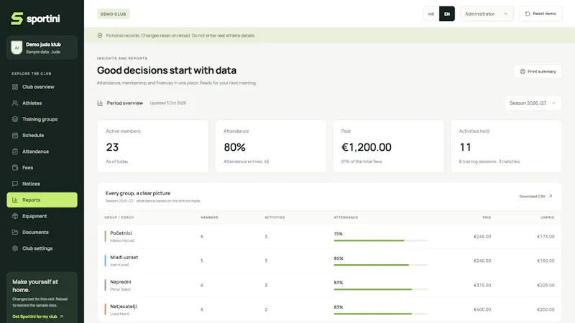Open Club overview in sidebar
Screen dimensions: 575x323
pyautogui.click(x=42, y=87)
